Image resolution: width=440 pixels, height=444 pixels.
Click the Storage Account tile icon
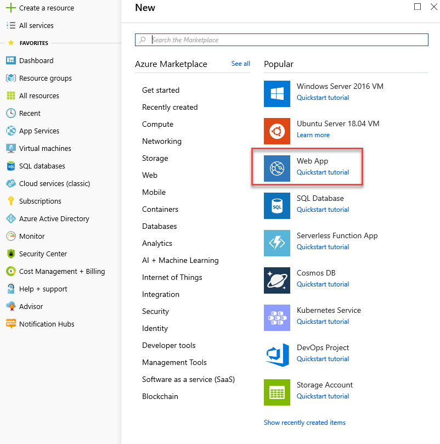(x=277, y=392)
